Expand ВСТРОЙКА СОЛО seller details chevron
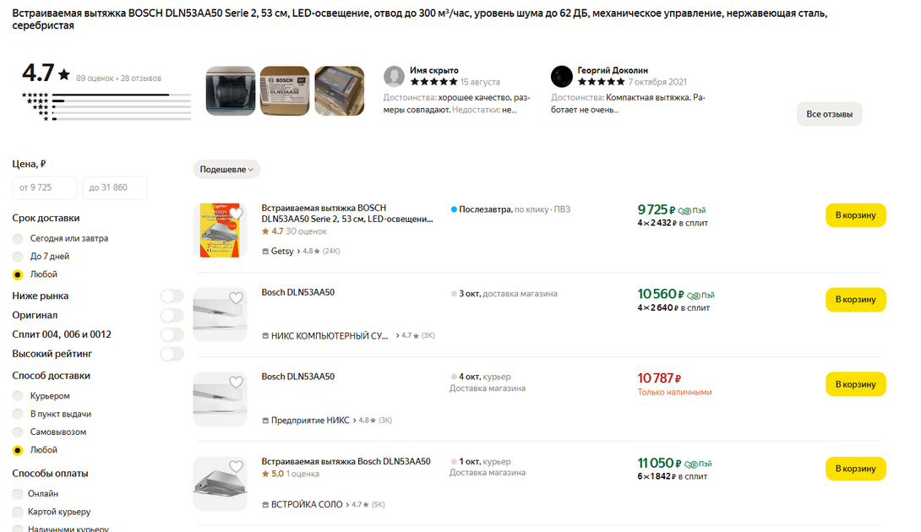The width and height of the screenshot is (921, 532). point(349,505)
